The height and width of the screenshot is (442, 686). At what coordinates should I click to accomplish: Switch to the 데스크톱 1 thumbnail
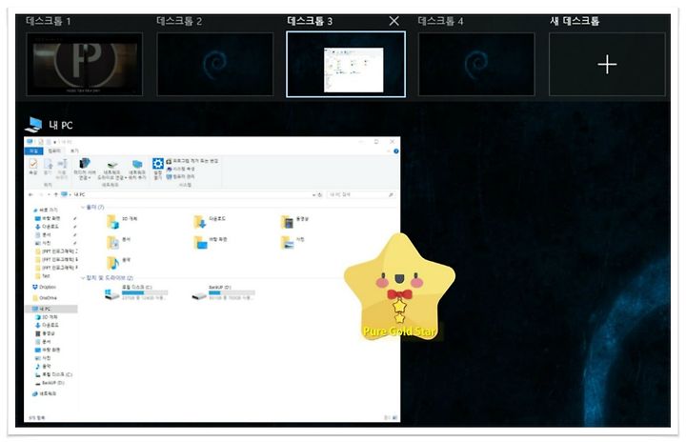[85, 64]
